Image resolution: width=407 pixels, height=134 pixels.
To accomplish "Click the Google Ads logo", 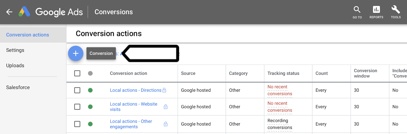I will coord(24,12).
